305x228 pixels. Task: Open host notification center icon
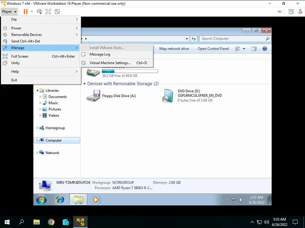click(x=295, y=222)
